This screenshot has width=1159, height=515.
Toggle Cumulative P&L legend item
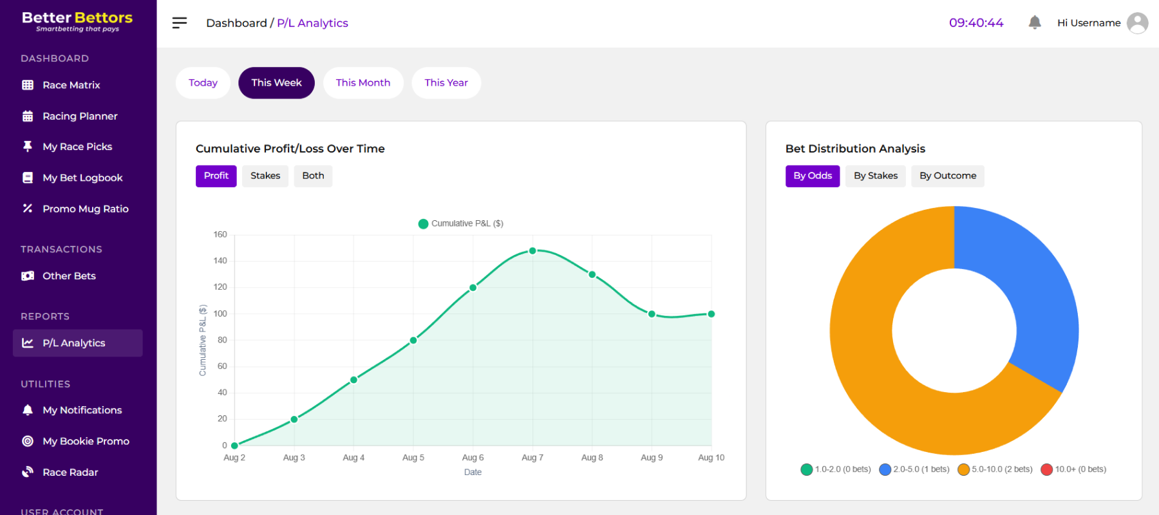pyautogui.click(x=460, y=224)
